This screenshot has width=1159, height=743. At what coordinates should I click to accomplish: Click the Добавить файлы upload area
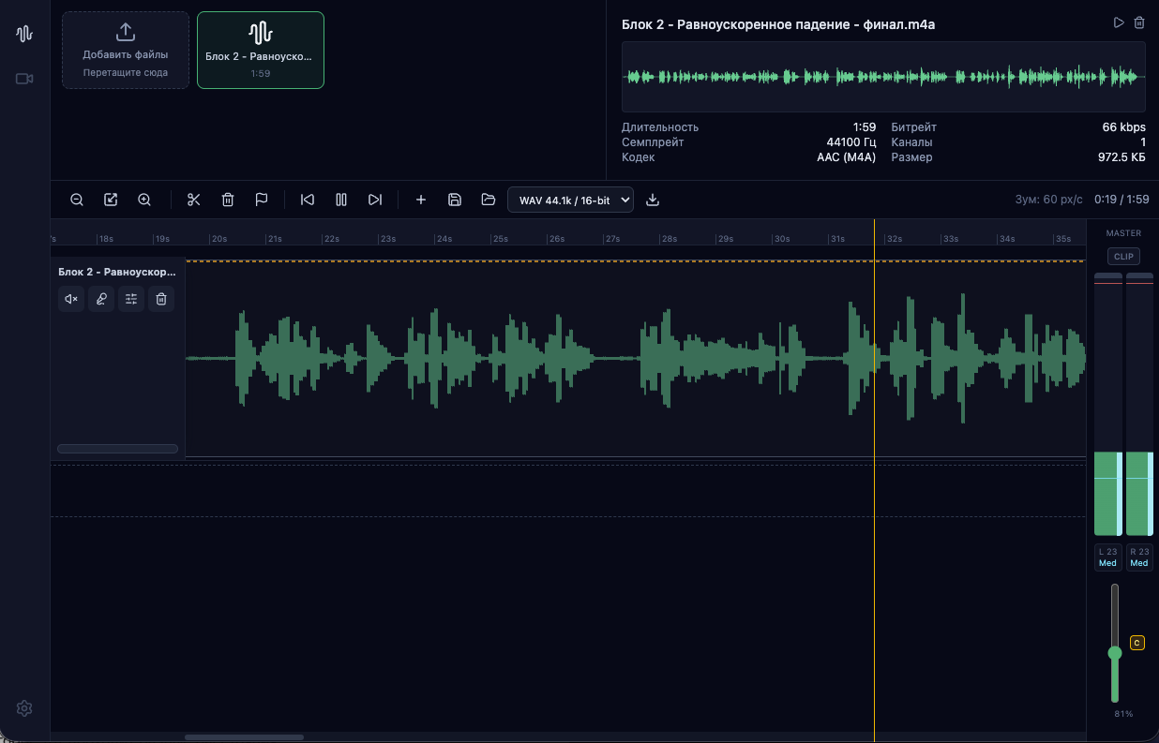click(126, 50)
